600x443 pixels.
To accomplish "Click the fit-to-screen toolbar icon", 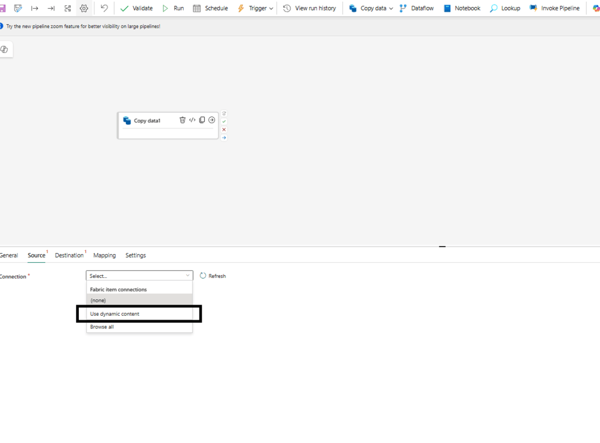I will click(68, 8).
